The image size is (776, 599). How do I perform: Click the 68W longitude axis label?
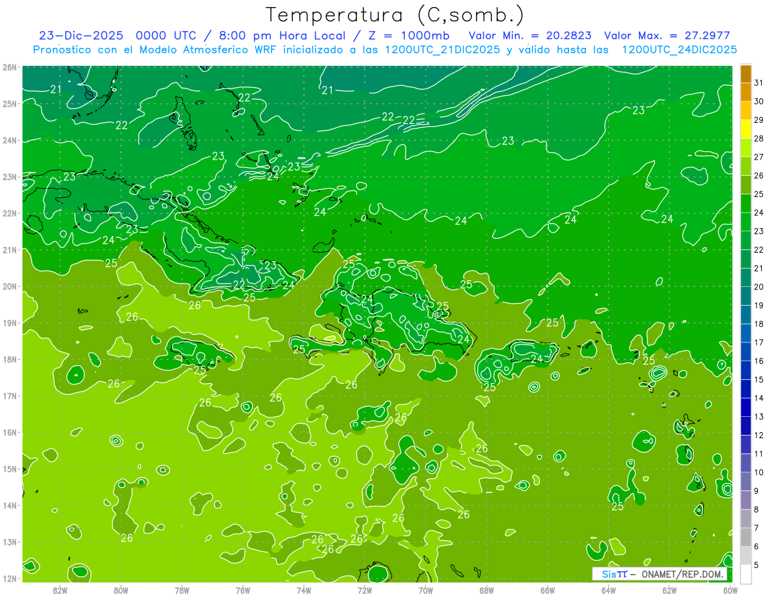point(487,590)
